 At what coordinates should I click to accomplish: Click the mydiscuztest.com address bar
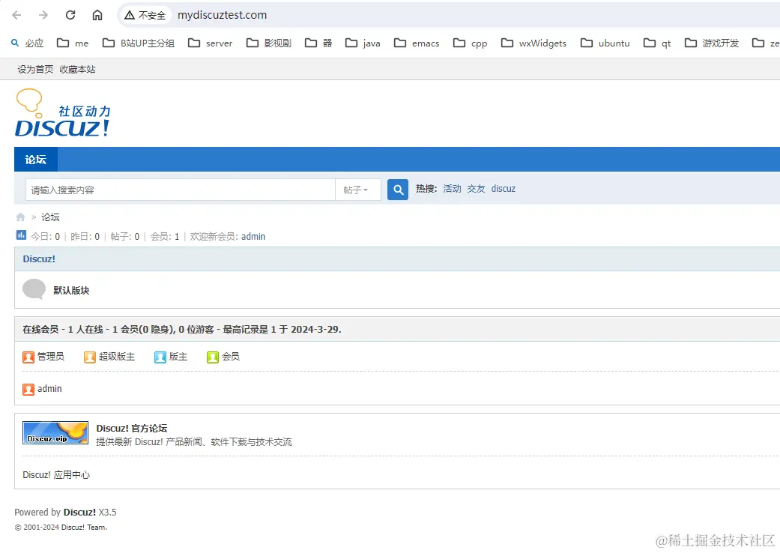click(222, 16)
